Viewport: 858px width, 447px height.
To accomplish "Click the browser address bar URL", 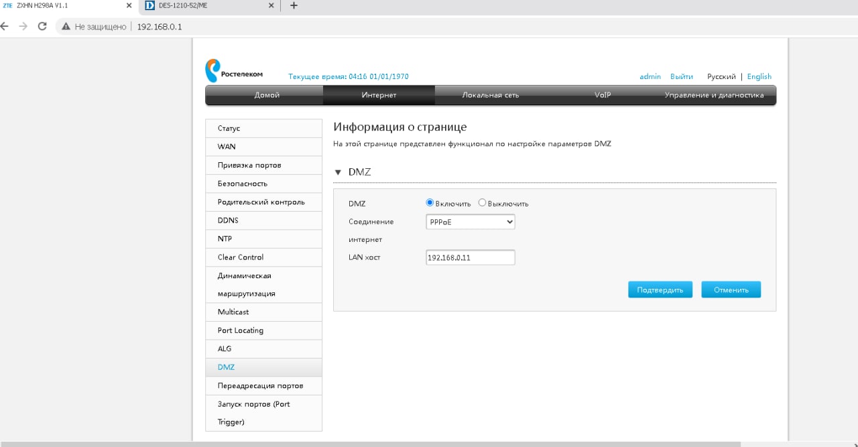I will coord(160,27).
